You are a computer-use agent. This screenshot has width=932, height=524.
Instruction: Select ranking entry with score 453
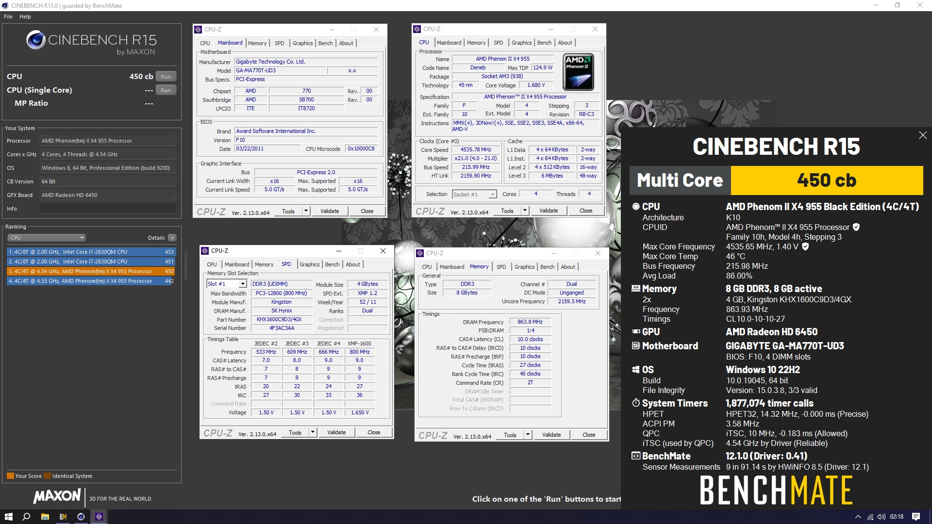tap(91, 252)
